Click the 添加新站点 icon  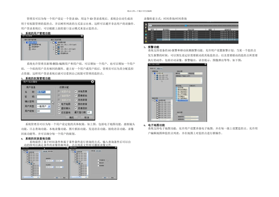coord(59,53)
